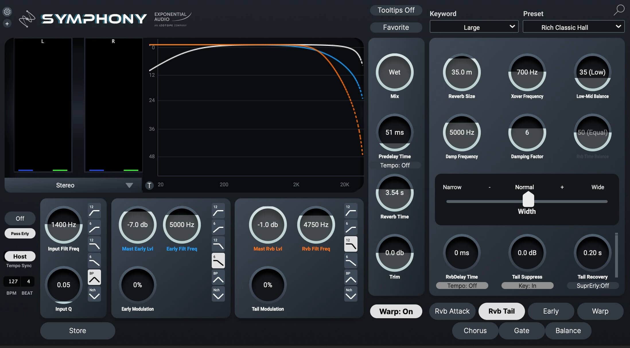The height and width of the screenshot is (348, 630).
Task: Switch to the Early tab
Action: (551, 311)
